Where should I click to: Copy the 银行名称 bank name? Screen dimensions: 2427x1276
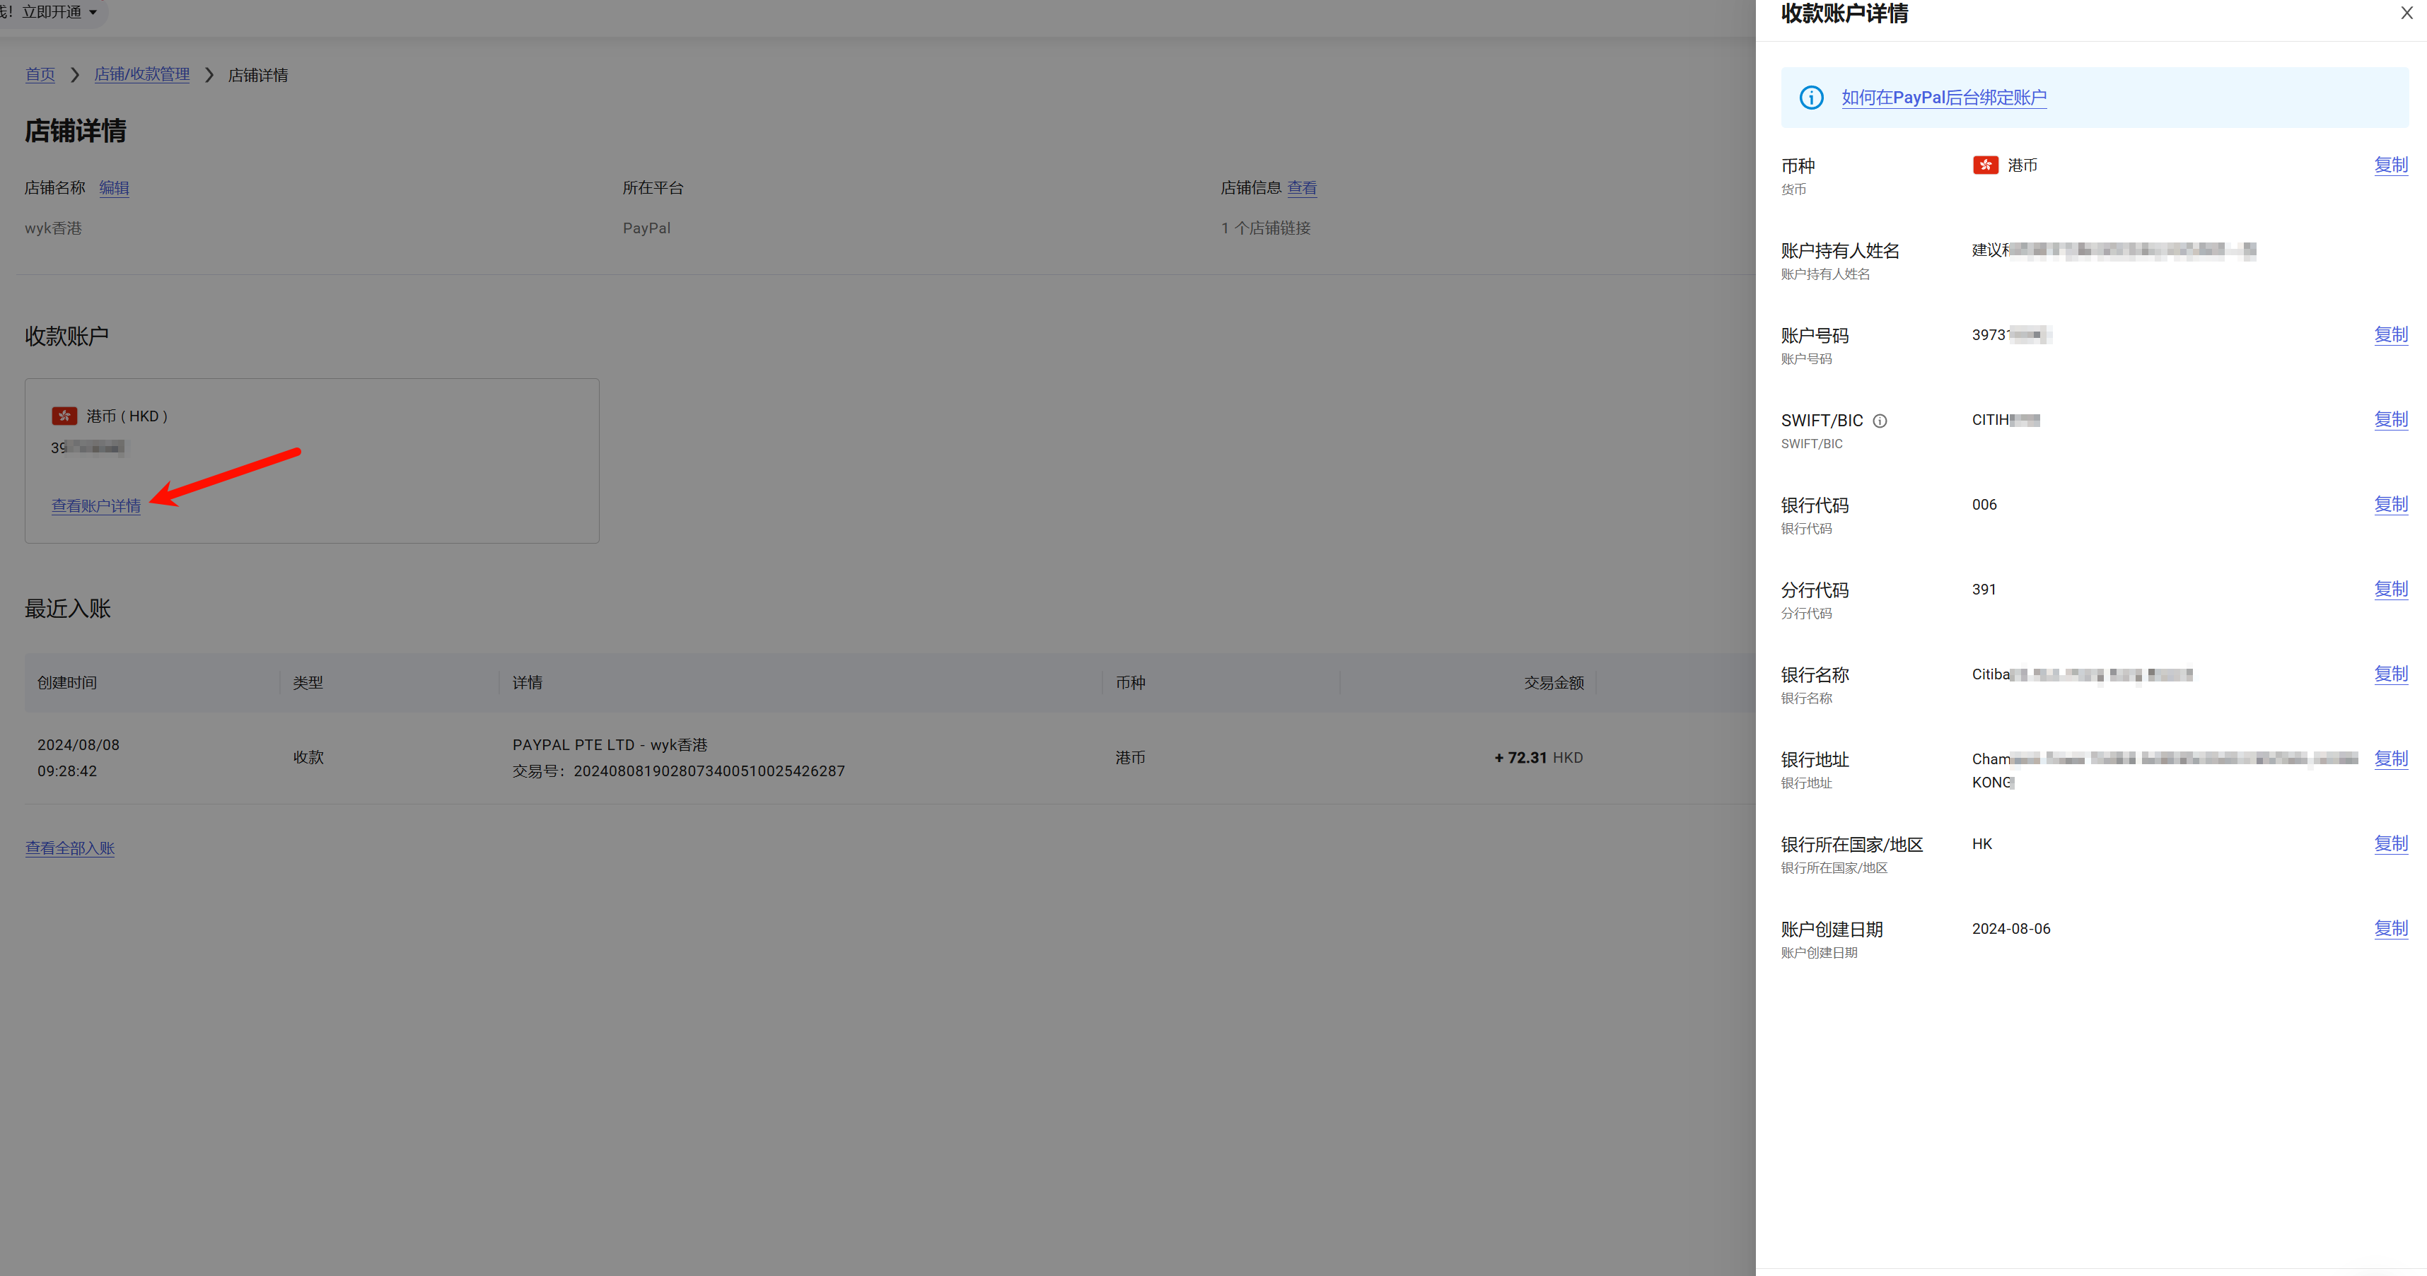coord(2390,673)
